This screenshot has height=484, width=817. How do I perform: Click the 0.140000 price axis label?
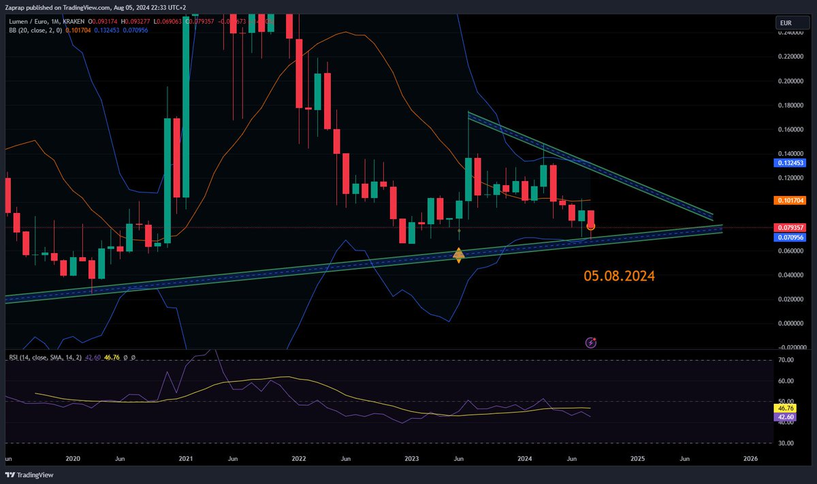point(792,154)
